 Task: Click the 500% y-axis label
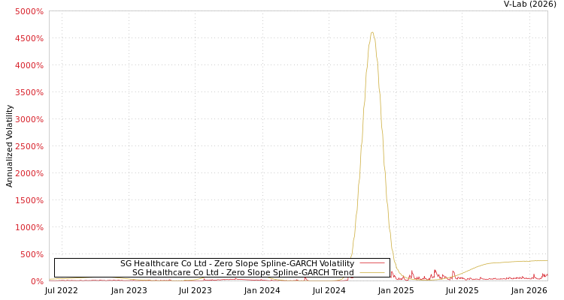click(x=32, y=254)
